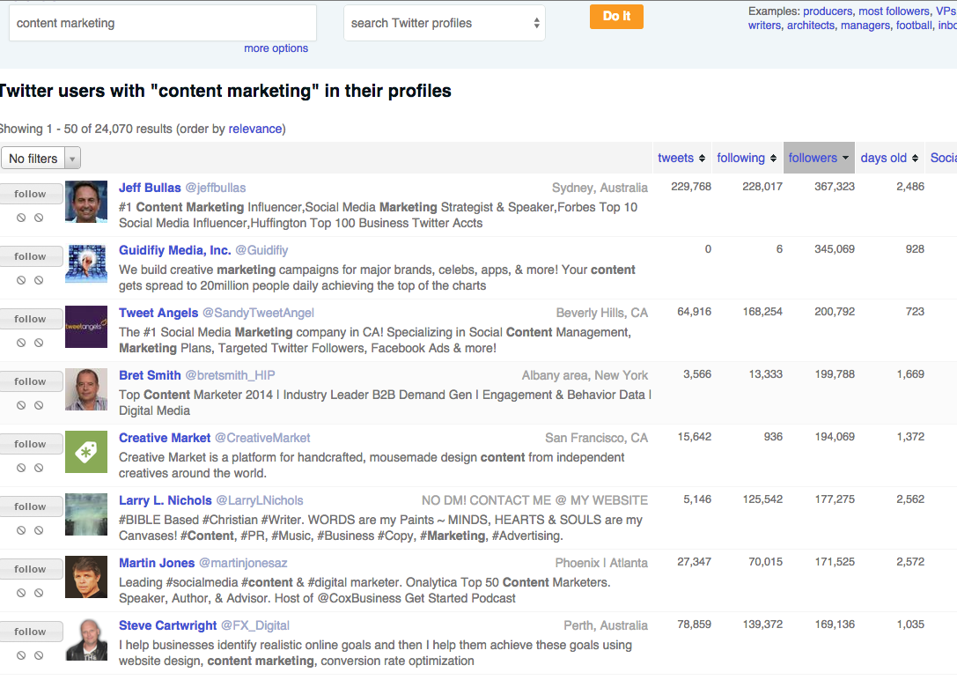Open the Larry L. Nichols name link
The width and height of the screenshot is (957, 680).
coord(166,500)
